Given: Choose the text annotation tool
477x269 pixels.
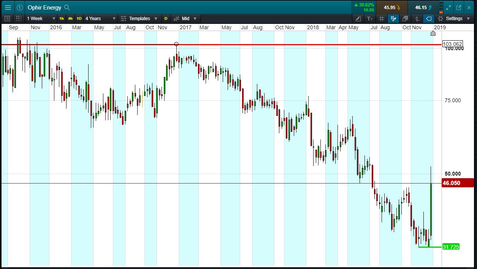Looking at the screenshot, I should tap(370, 18).
